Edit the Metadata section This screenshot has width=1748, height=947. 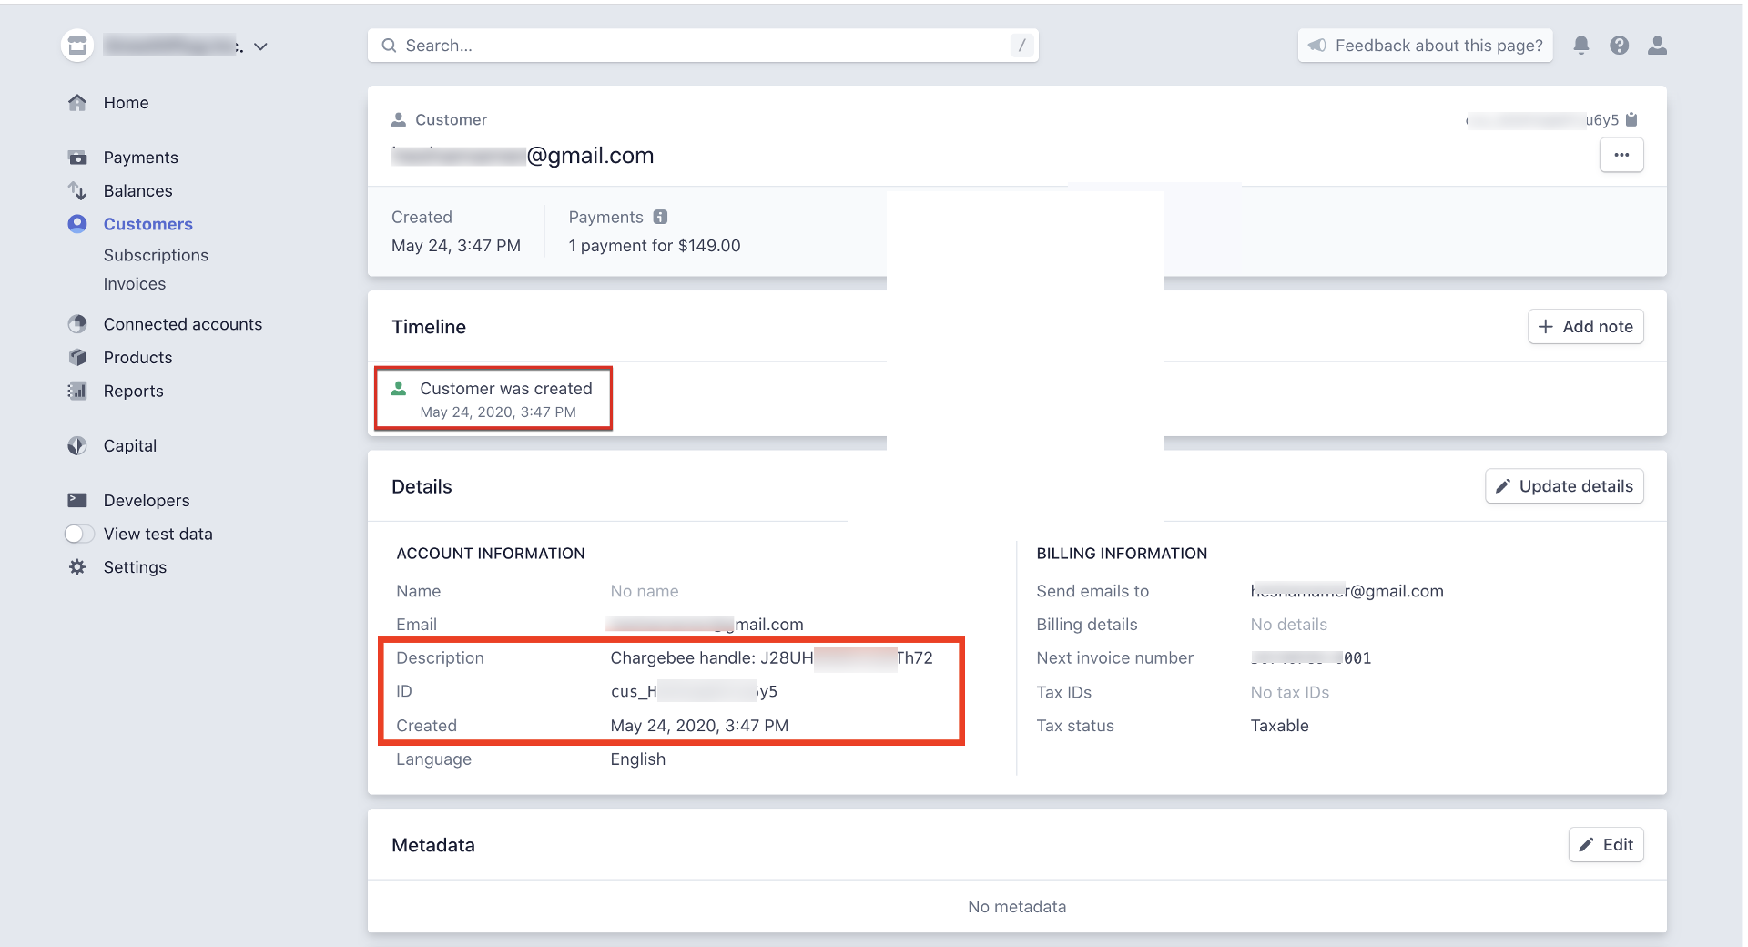point(1605,845)
